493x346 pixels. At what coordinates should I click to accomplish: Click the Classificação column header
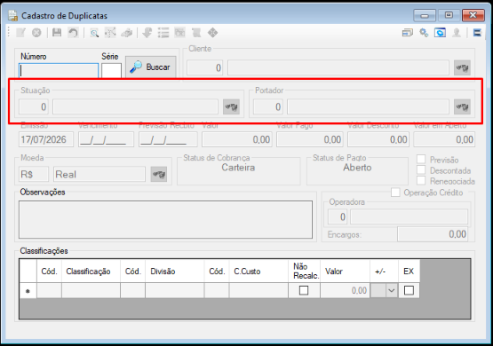[91, 271]
